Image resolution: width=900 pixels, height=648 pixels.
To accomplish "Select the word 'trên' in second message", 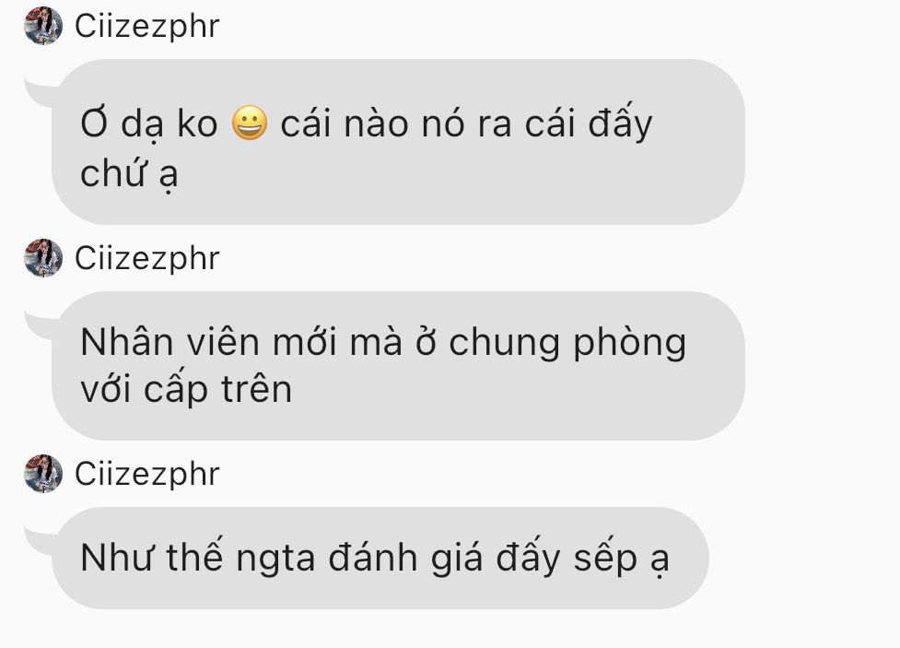I will [x=257, y=388].
